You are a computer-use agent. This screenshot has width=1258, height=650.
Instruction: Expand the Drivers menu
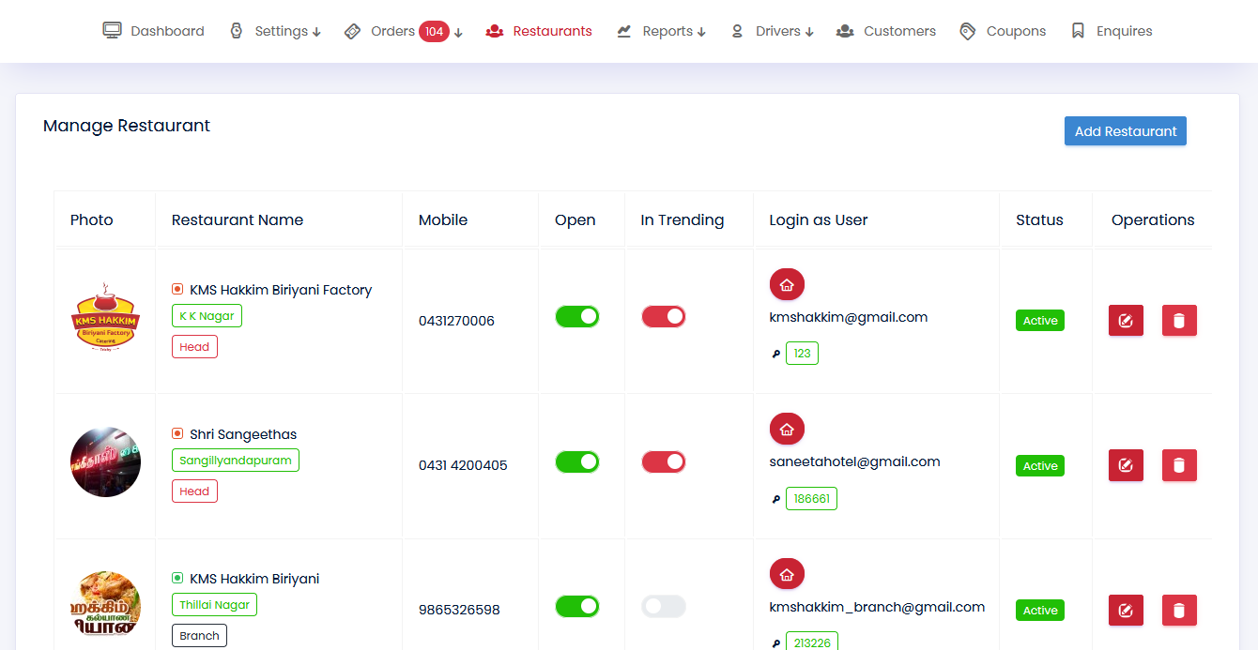click(x=773, y=31)
